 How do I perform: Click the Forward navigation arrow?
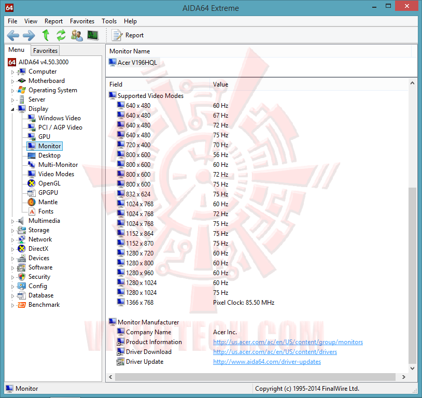(29, 35)
